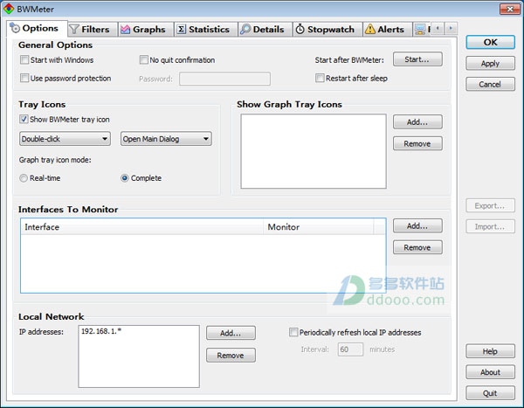Remove a monitored interface
524x408 pixels.
pos(417,247)
